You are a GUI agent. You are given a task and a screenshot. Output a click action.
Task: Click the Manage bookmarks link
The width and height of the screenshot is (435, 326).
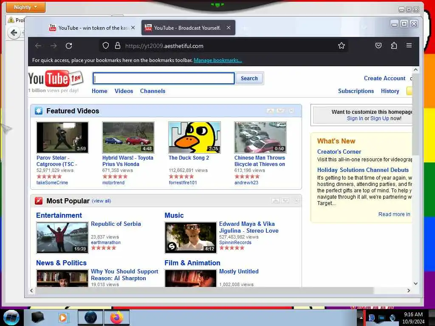[x=218, y=60]
